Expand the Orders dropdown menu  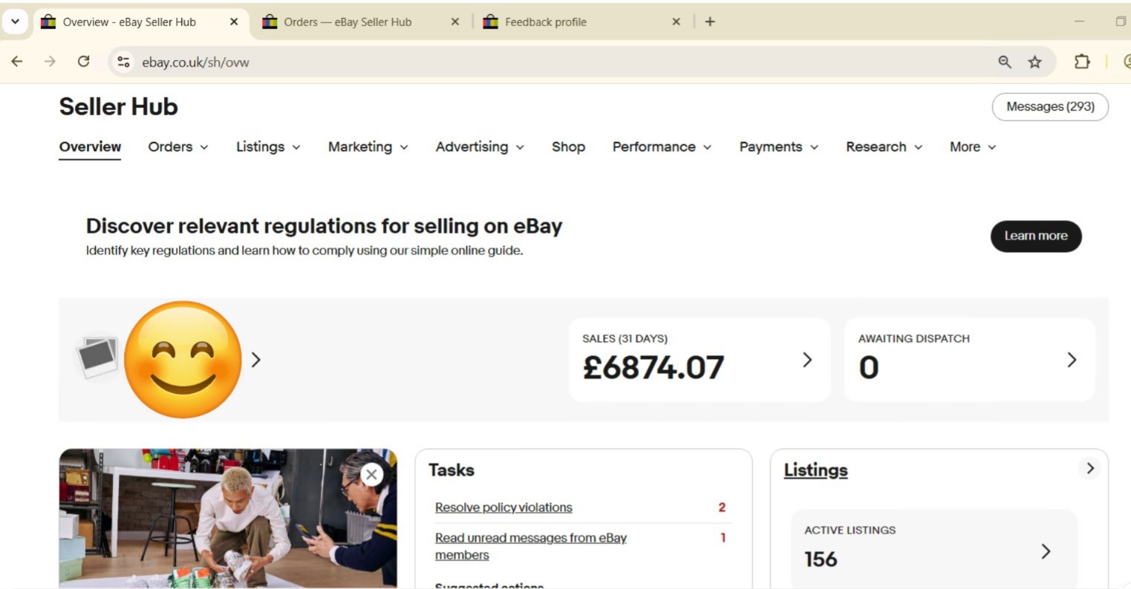tap(178, 147)
